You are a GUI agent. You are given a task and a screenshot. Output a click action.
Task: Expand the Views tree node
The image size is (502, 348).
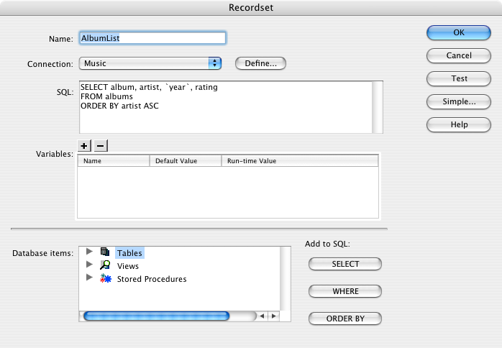coord(89,265)
